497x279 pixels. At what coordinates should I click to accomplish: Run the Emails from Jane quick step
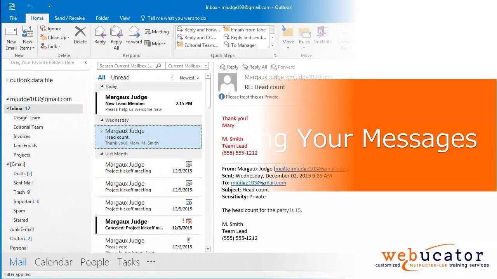pos(245,29)
